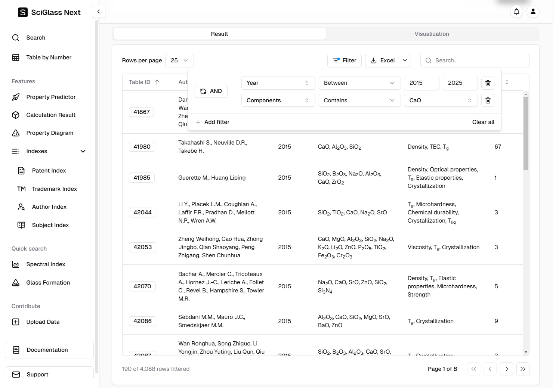Screen dimensions: 559x388
Task: Click Add filter button
Action: pyautogui.click(x=213, y=122)
